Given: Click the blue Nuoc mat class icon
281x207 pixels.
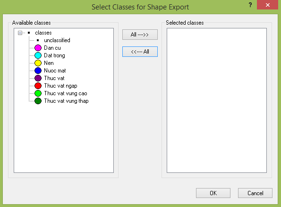Looking at the screenshot, I should point(38,71).
